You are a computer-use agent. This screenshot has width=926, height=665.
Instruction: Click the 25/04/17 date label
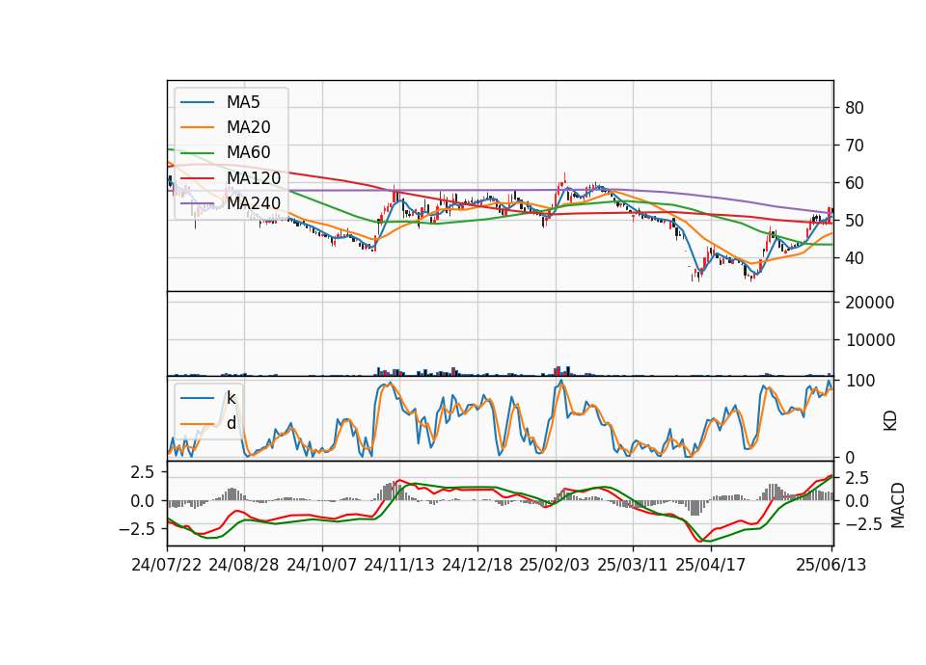click(711, 565)
